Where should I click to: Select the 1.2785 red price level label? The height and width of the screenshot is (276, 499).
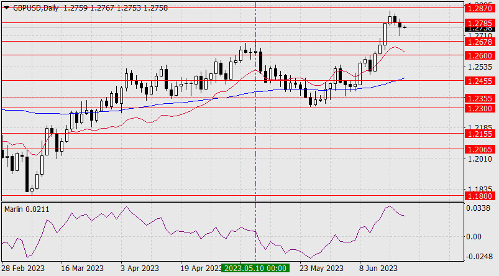(x=480, y=23)
